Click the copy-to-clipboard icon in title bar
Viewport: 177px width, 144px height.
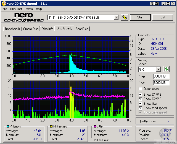point(152,4)
